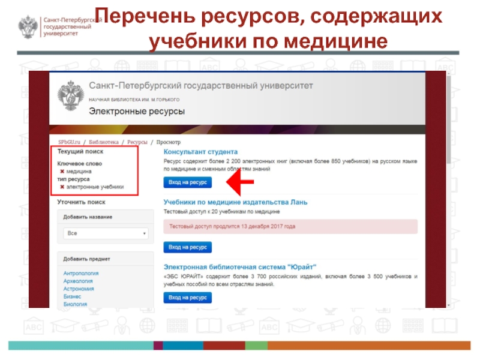Remove the электронные учебники resource type filter
Screen dimensions: 480x360
62,187
